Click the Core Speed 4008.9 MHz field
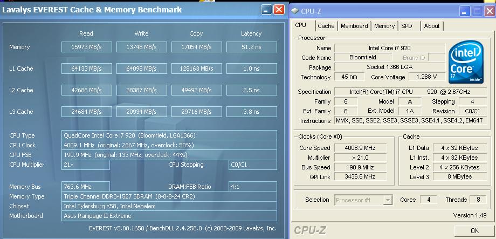 tap(360, 148)
